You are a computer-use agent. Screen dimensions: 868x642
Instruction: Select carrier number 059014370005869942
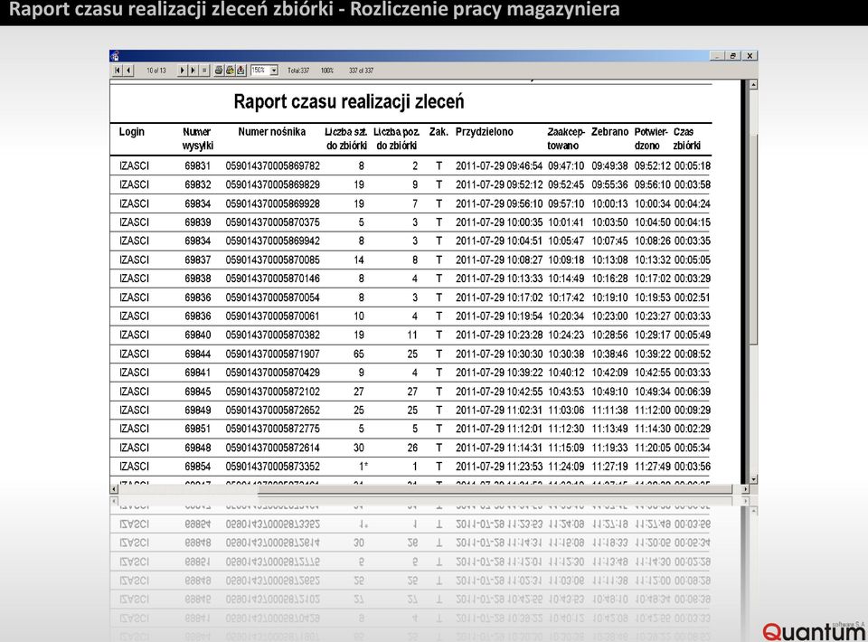tap(272, 241)
